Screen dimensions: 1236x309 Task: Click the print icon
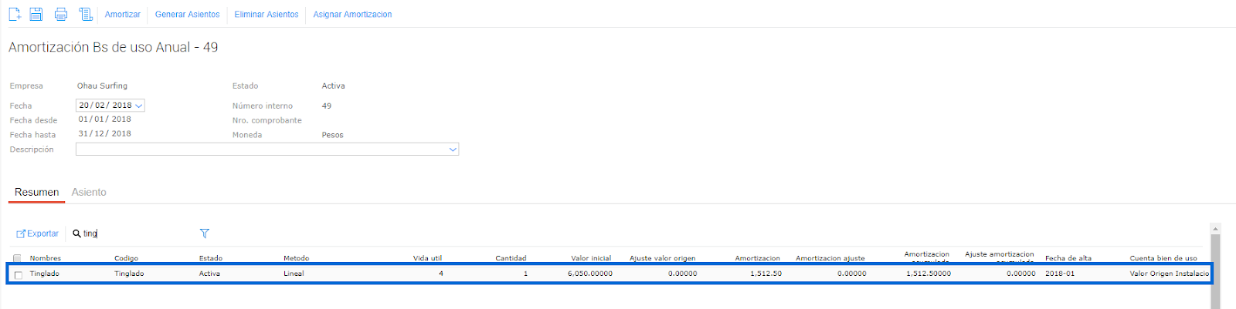pos(61,14)
